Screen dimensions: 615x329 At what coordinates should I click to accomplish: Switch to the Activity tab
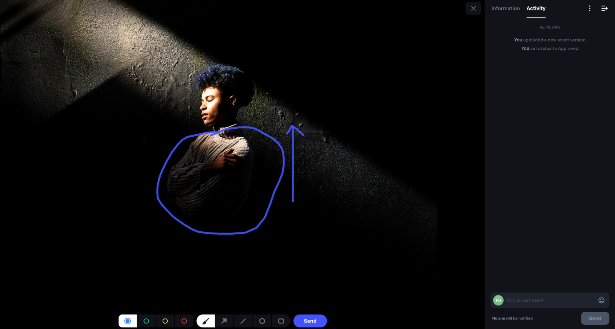pyautogui.click(x=536, y=8)
